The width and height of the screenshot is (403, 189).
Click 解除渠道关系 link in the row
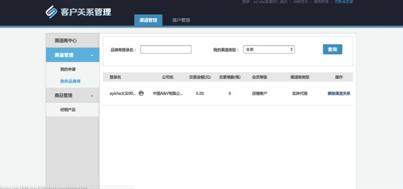click(x=339, y=93)
